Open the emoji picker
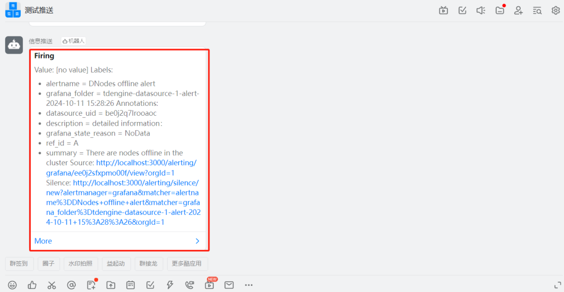This screenshot has width=564, height=292. [12, 285]
